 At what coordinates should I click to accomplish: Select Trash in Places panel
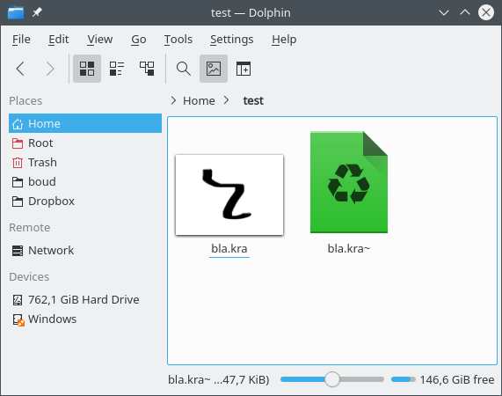point(85,163)
